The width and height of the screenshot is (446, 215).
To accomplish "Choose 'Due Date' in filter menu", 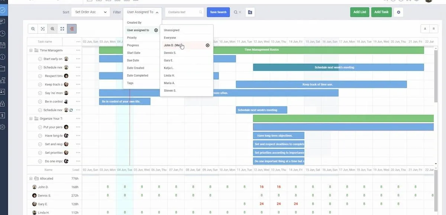I will (x=133, y=60).
